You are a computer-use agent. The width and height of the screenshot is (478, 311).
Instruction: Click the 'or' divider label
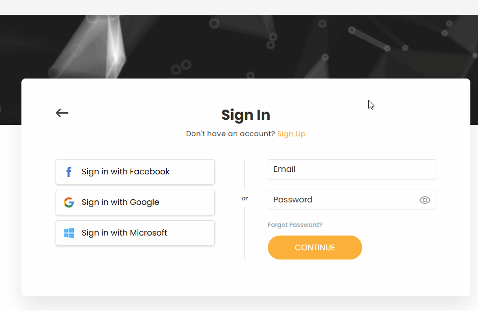245,198
